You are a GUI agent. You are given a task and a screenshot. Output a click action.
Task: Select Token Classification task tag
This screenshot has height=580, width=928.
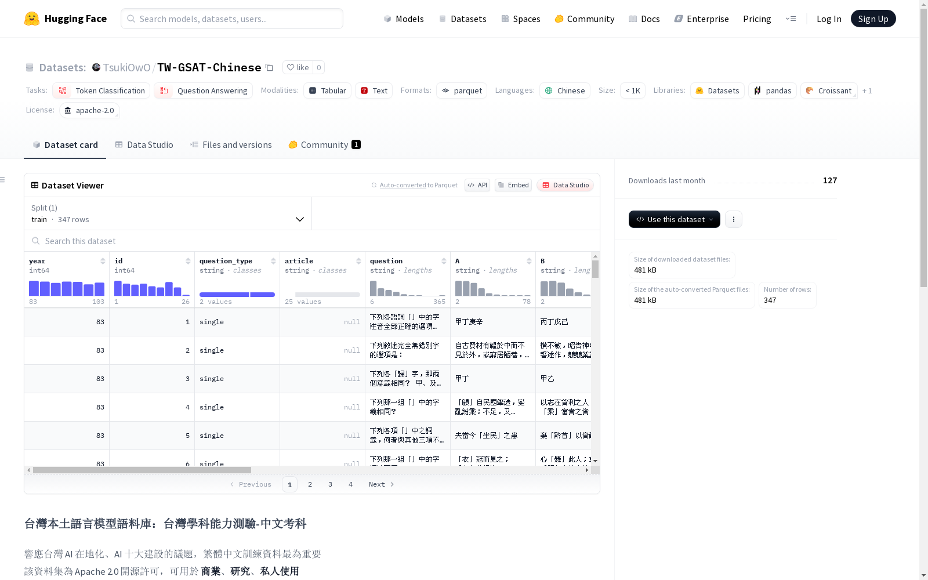tap(101, 90)
